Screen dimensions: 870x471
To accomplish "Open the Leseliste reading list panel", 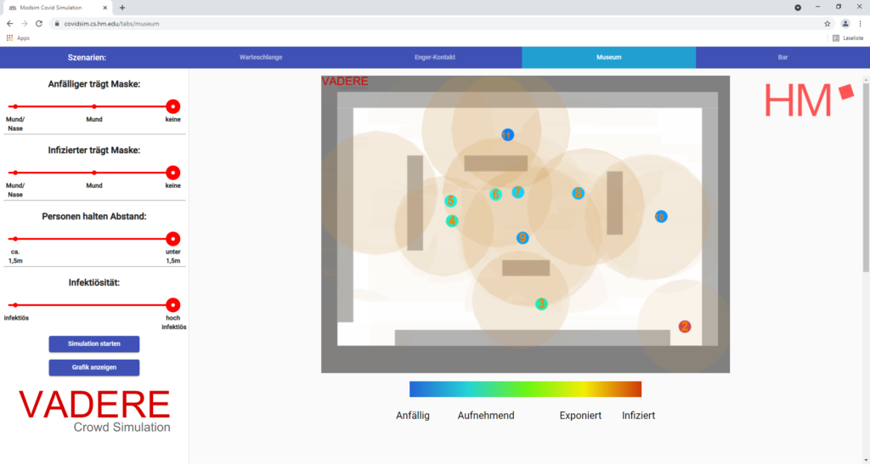I will [x=848, y=38].
